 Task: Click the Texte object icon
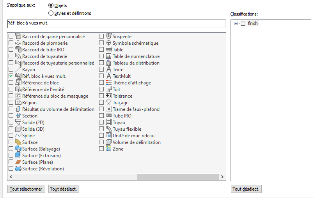pos(109,70)
